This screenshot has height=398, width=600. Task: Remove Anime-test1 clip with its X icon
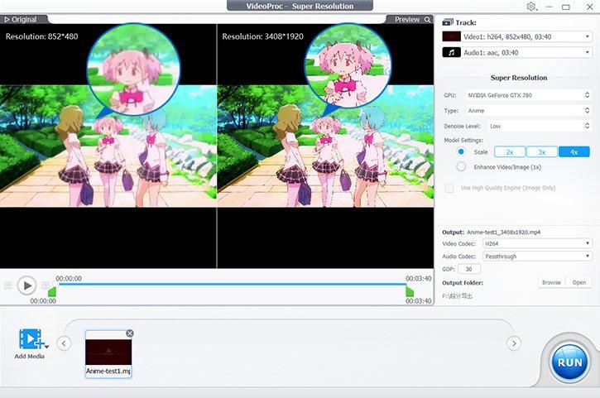click(130, 333)
